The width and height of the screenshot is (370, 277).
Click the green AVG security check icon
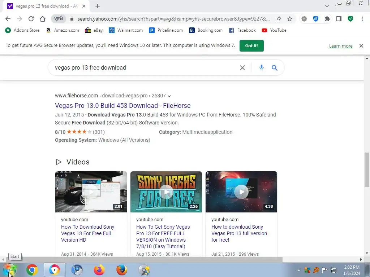tap(350, 19)
